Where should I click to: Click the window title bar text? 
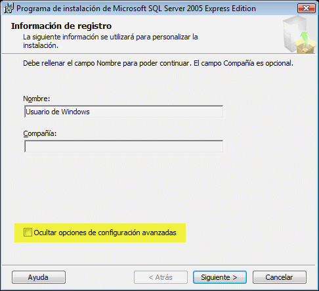136,9
